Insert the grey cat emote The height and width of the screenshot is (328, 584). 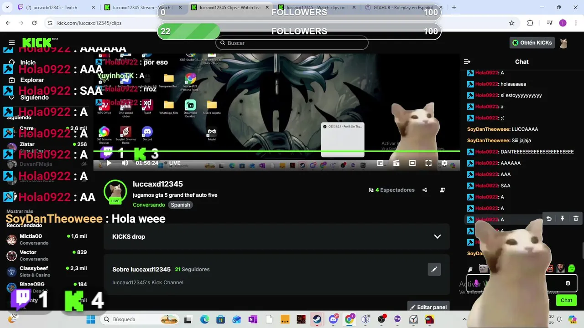(483, 269)
